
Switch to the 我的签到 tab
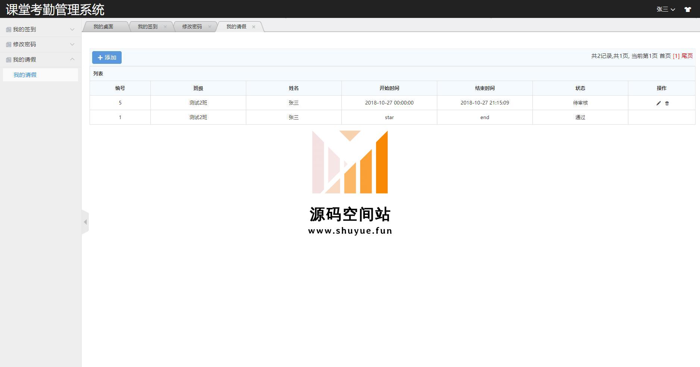click(148, 27)
